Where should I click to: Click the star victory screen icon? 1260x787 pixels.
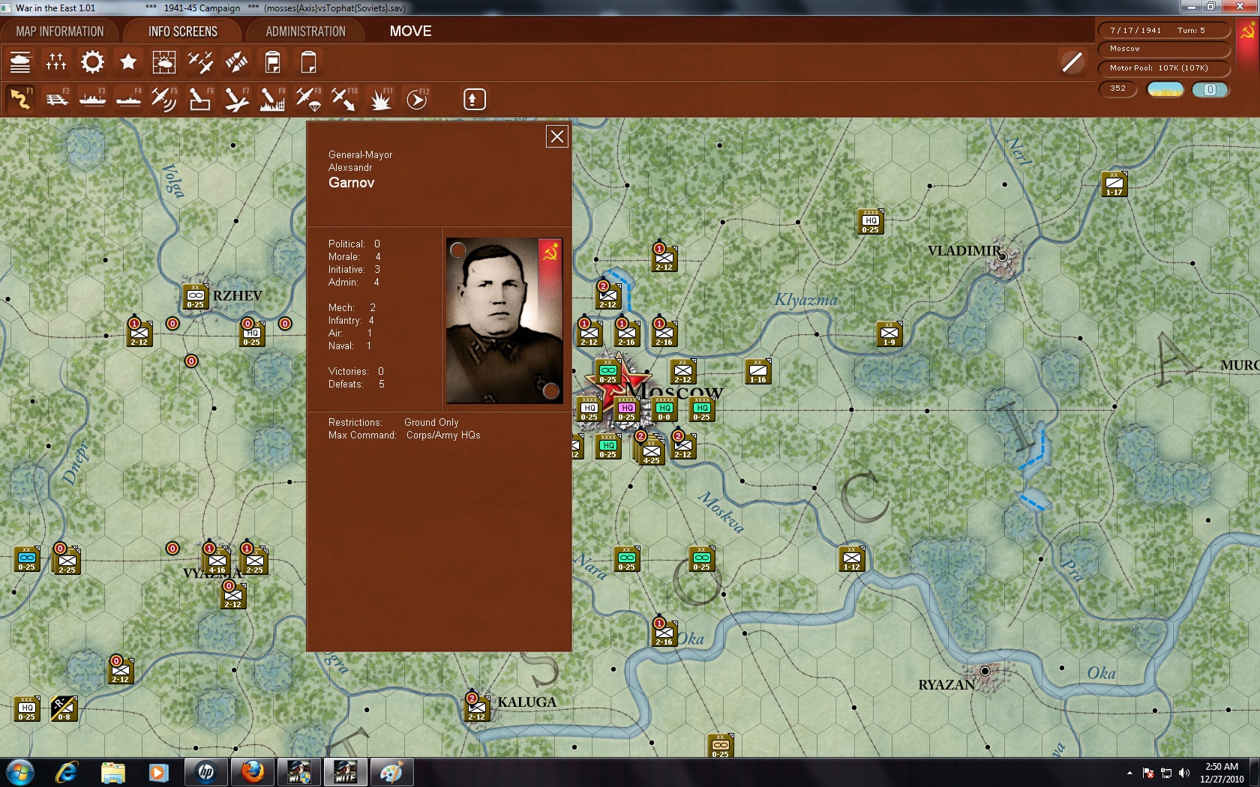(128, 62)
